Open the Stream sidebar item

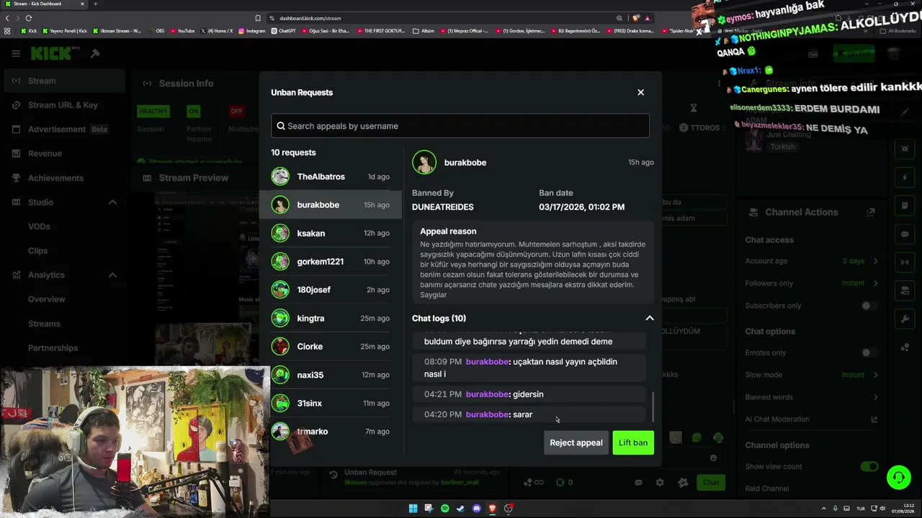click(63, 81)
